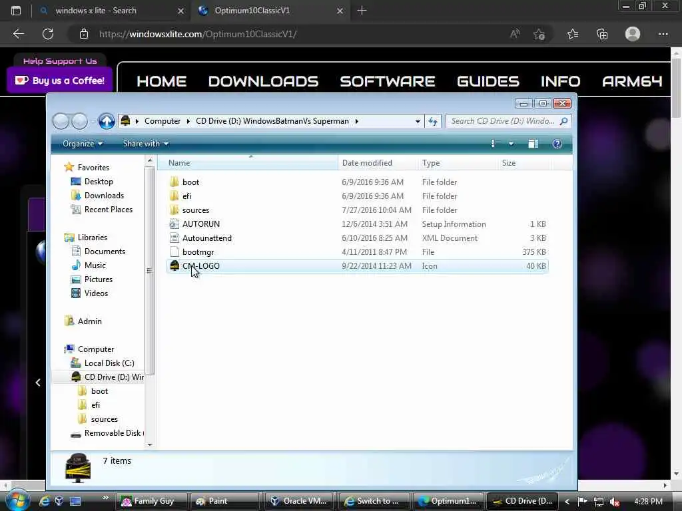Refresh the Edge browser page
Image resolution: width=682 pixels, height=511 pixels.
click(48, 34)
